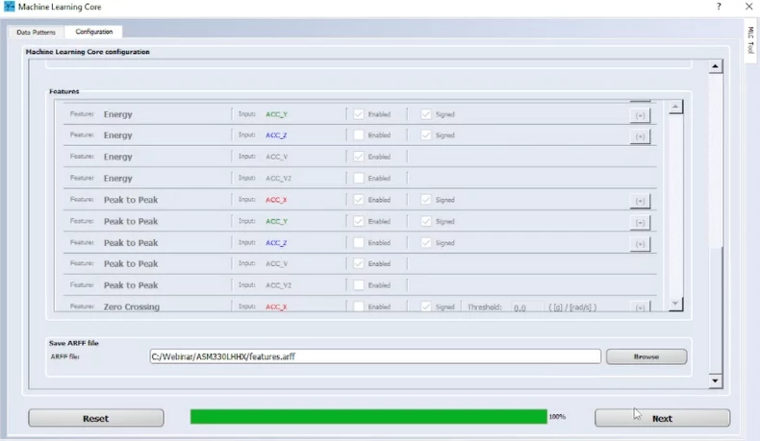The image size is (760, 441).
Task: Click the ACC_X input label of Peak to Peak
Action: click(276, 200)
